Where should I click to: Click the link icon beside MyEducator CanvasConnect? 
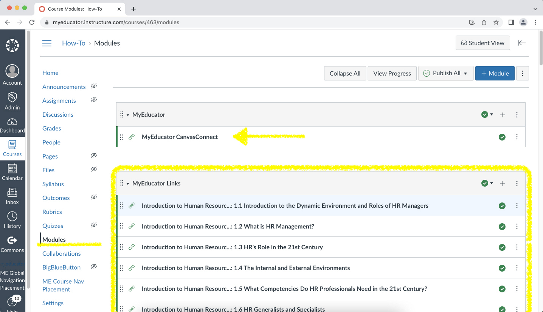[x=132, y=137]
